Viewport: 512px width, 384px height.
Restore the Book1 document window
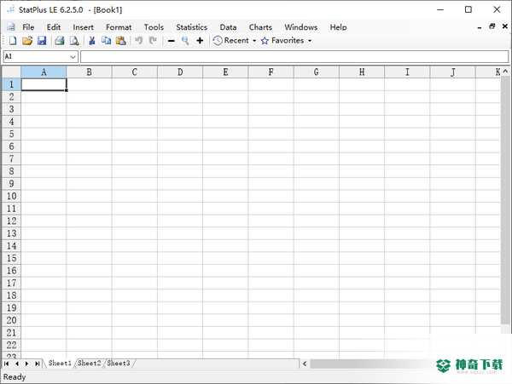tap(492, 26)
